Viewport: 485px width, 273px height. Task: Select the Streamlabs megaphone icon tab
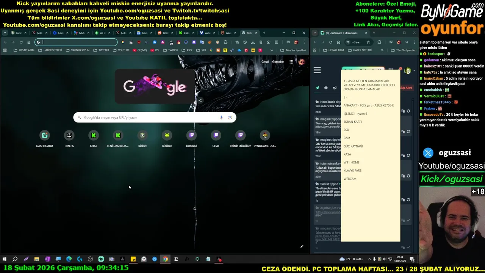335,88
